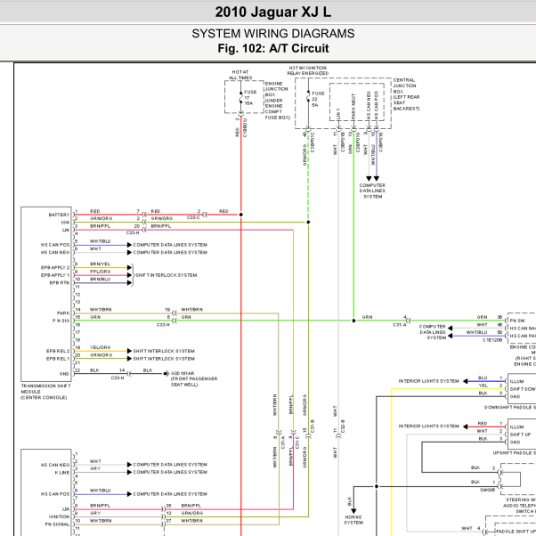536x536 pixels.
Task: Click the "EPB APPLY 1" pin label
Action: click(55, 275)
